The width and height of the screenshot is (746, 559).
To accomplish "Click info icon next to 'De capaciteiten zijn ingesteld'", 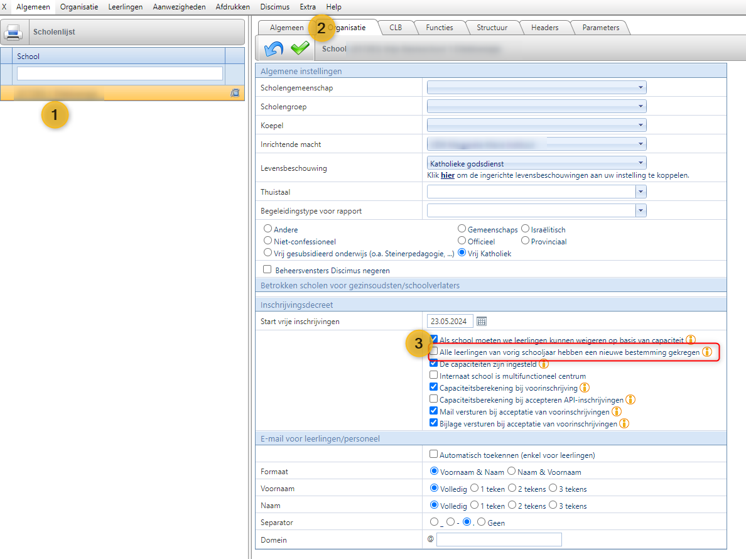I will click(x=544, y=364).
